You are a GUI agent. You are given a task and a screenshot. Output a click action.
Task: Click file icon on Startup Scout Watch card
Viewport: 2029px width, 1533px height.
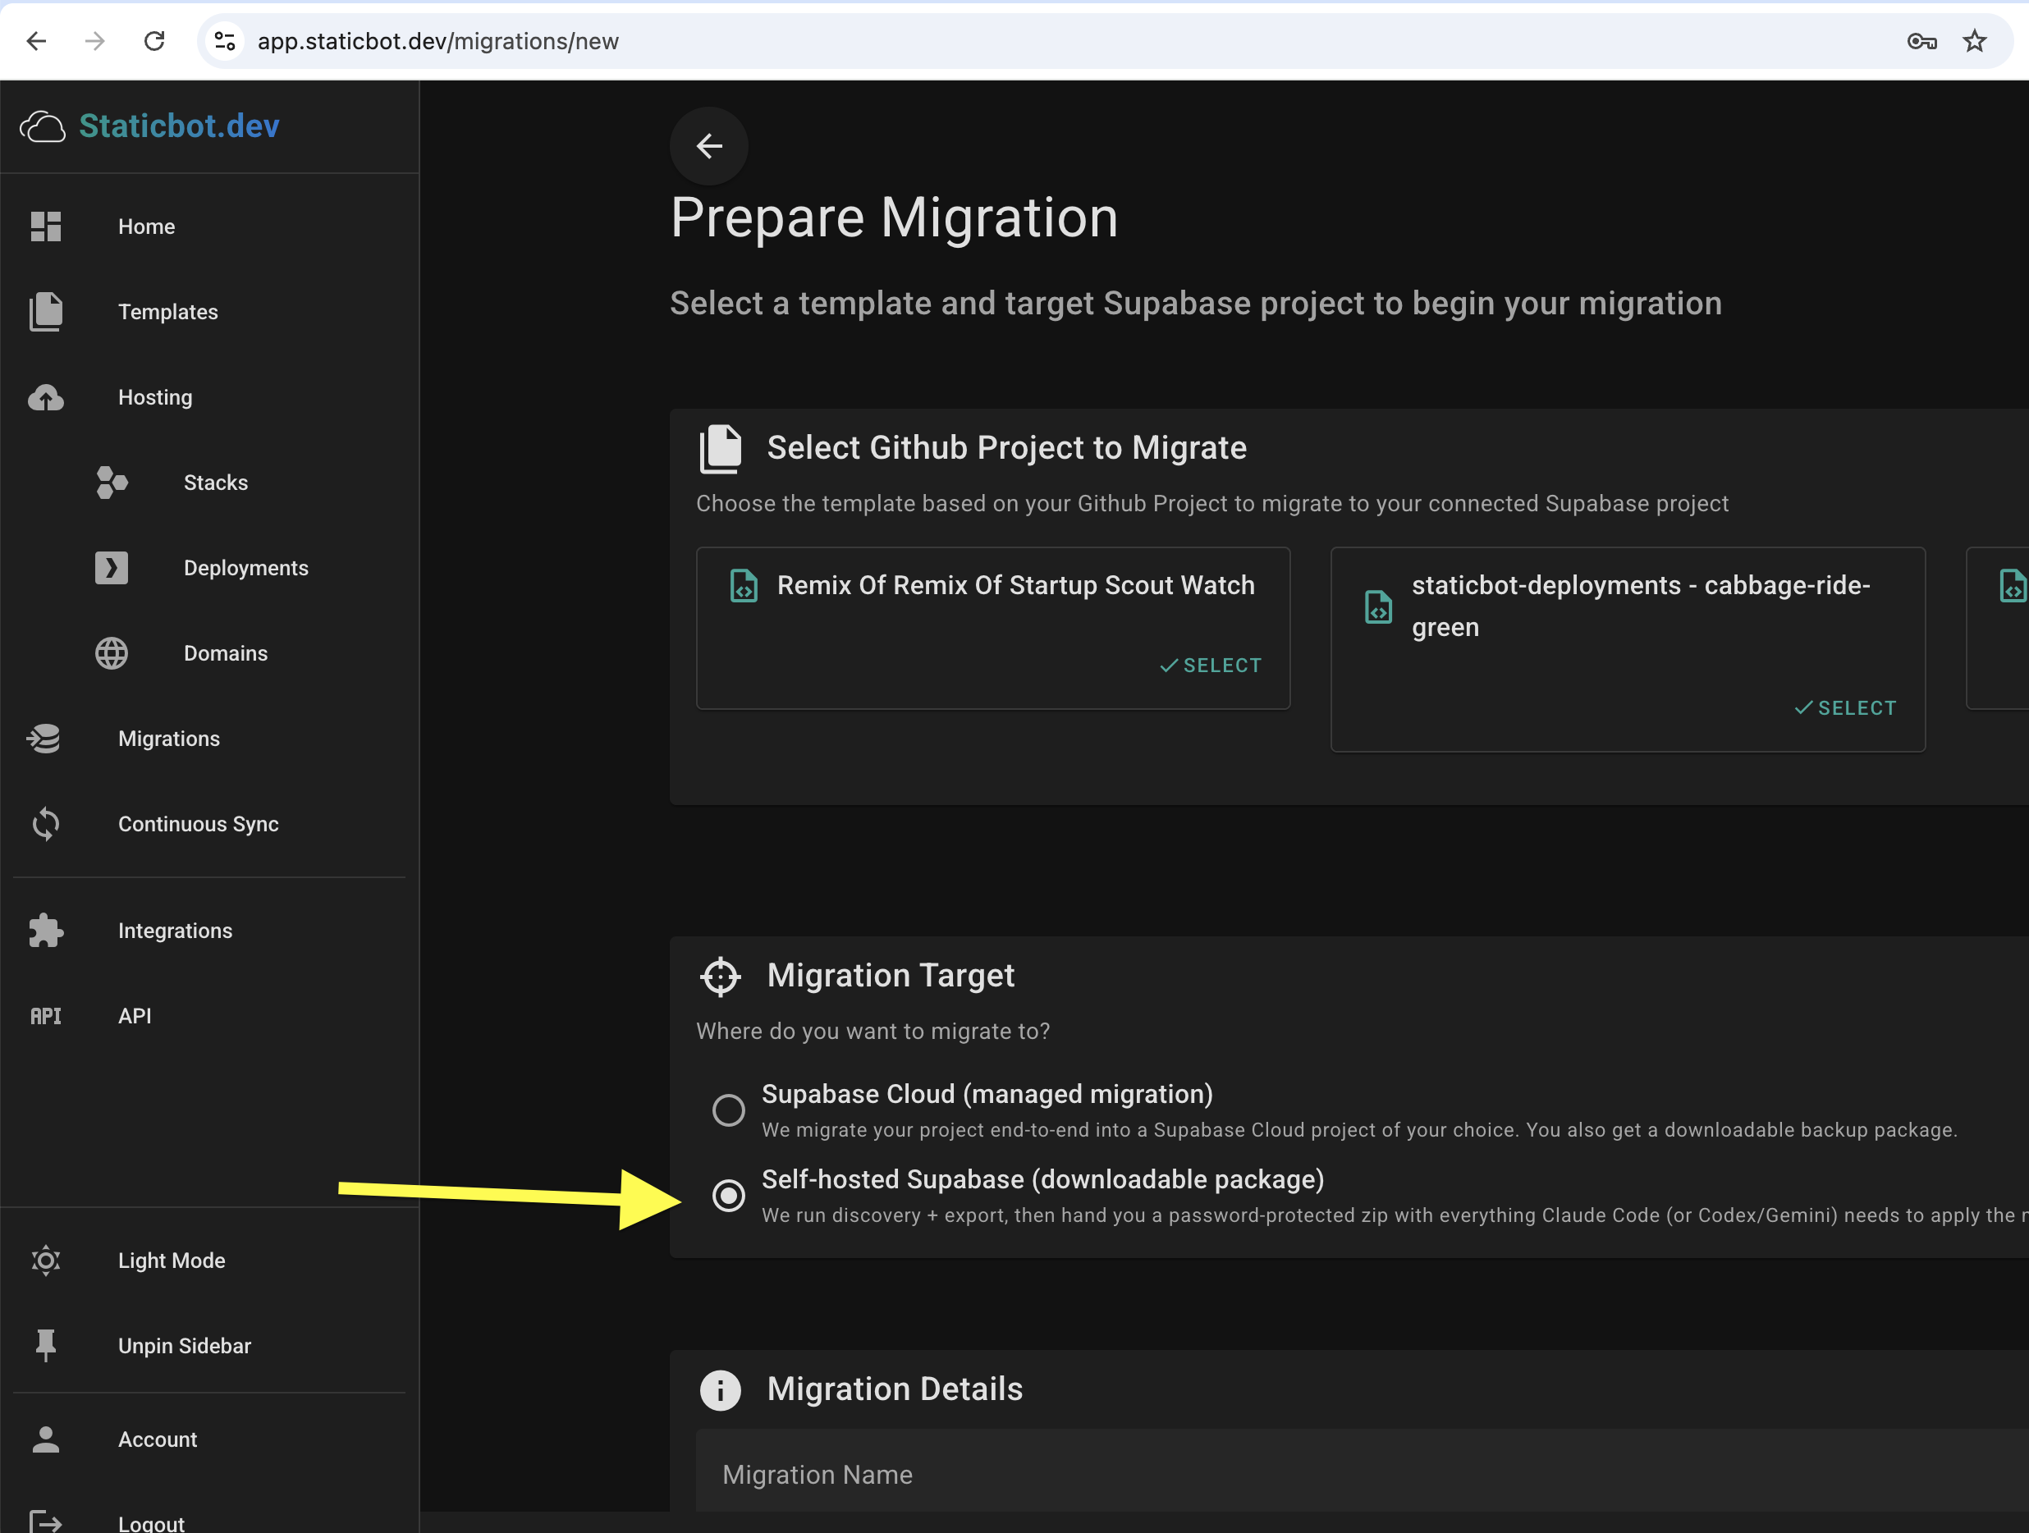pyautogui.click(x=743, y=585)
